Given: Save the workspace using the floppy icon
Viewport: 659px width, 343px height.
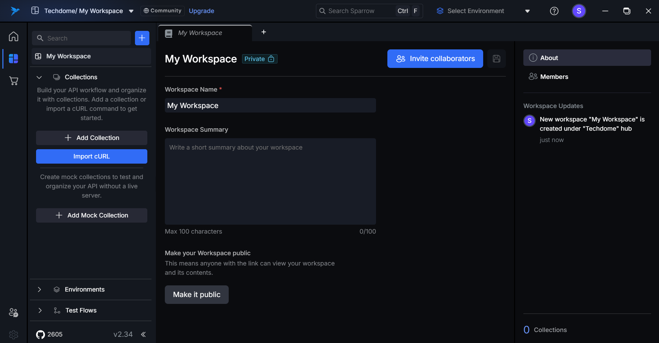Looking at the screenshot, I should (x=496, y=58).
